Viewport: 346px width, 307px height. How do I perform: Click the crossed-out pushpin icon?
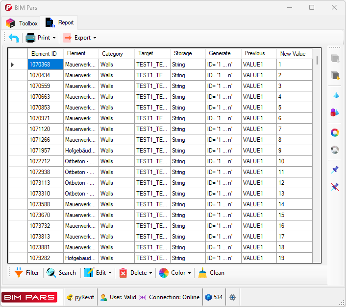pyautogui.click(x=335, y=187)
